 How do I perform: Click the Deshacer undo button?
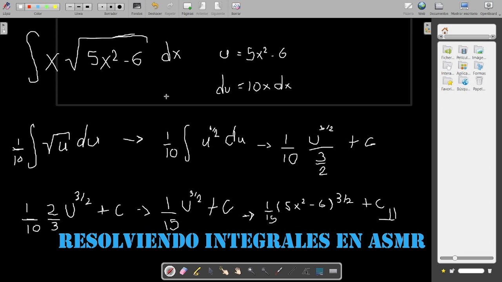pos(155,8)
